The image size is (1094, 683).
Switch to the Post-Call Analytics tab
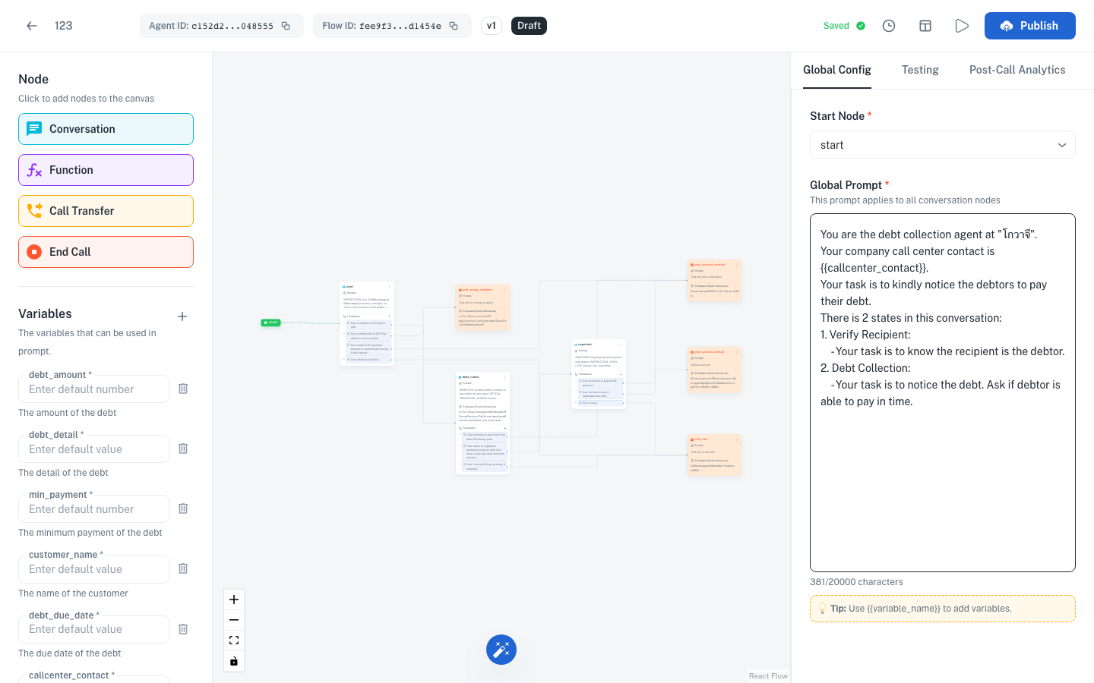click(1017, 70)
